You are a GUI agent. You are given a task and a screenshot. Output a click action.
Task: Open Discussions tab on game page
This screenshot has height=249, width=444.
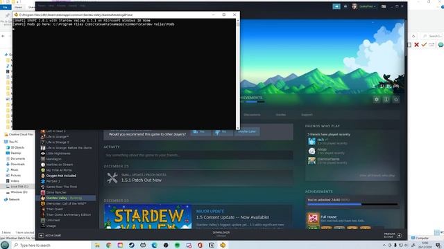[x=252, y=115]
